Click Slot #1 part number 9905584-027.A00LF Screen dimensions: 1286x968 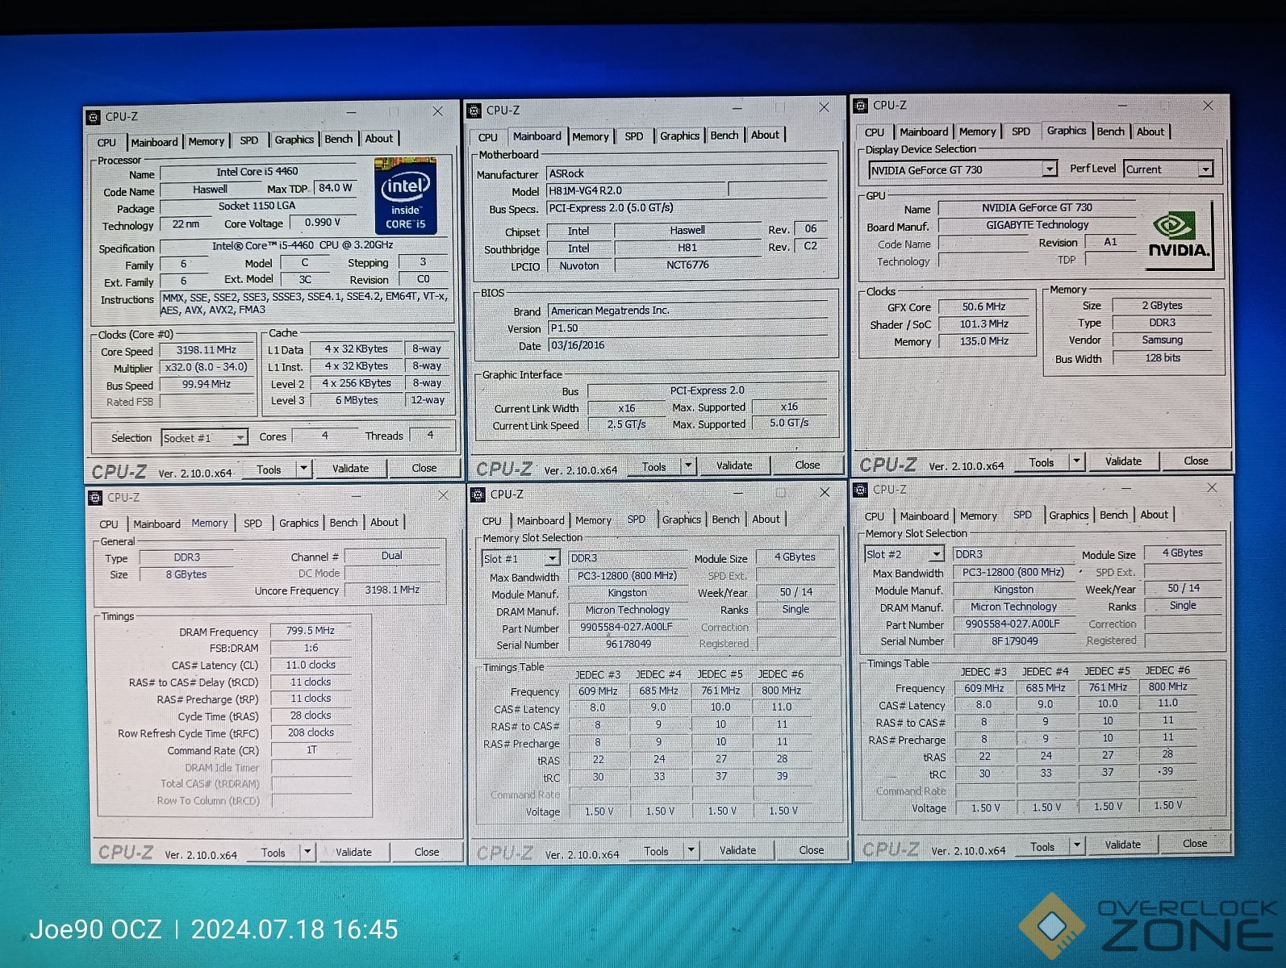(627, 627)
